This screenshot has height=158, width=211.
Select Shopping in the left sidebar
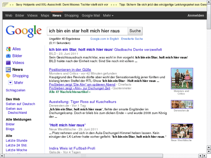pyautogui.click(x=20, y=76)
